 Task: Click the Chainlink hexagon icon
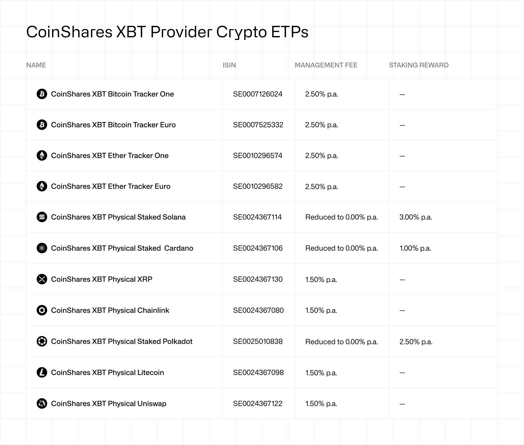(42, 310)
